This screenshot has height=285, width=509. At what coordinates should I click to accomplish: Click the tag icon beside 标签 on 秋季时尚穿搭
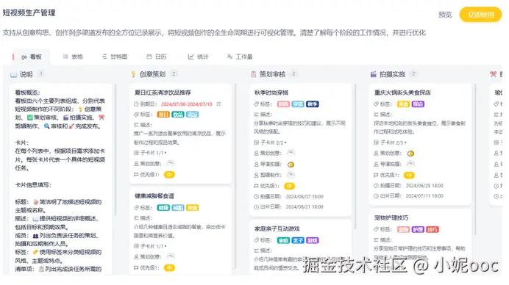pyautogui.click(x=257, y=104)
